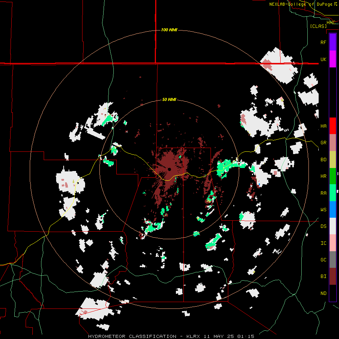Click the radar site dot at center
This screenshot has height=339, width=339.
(169, 169)
